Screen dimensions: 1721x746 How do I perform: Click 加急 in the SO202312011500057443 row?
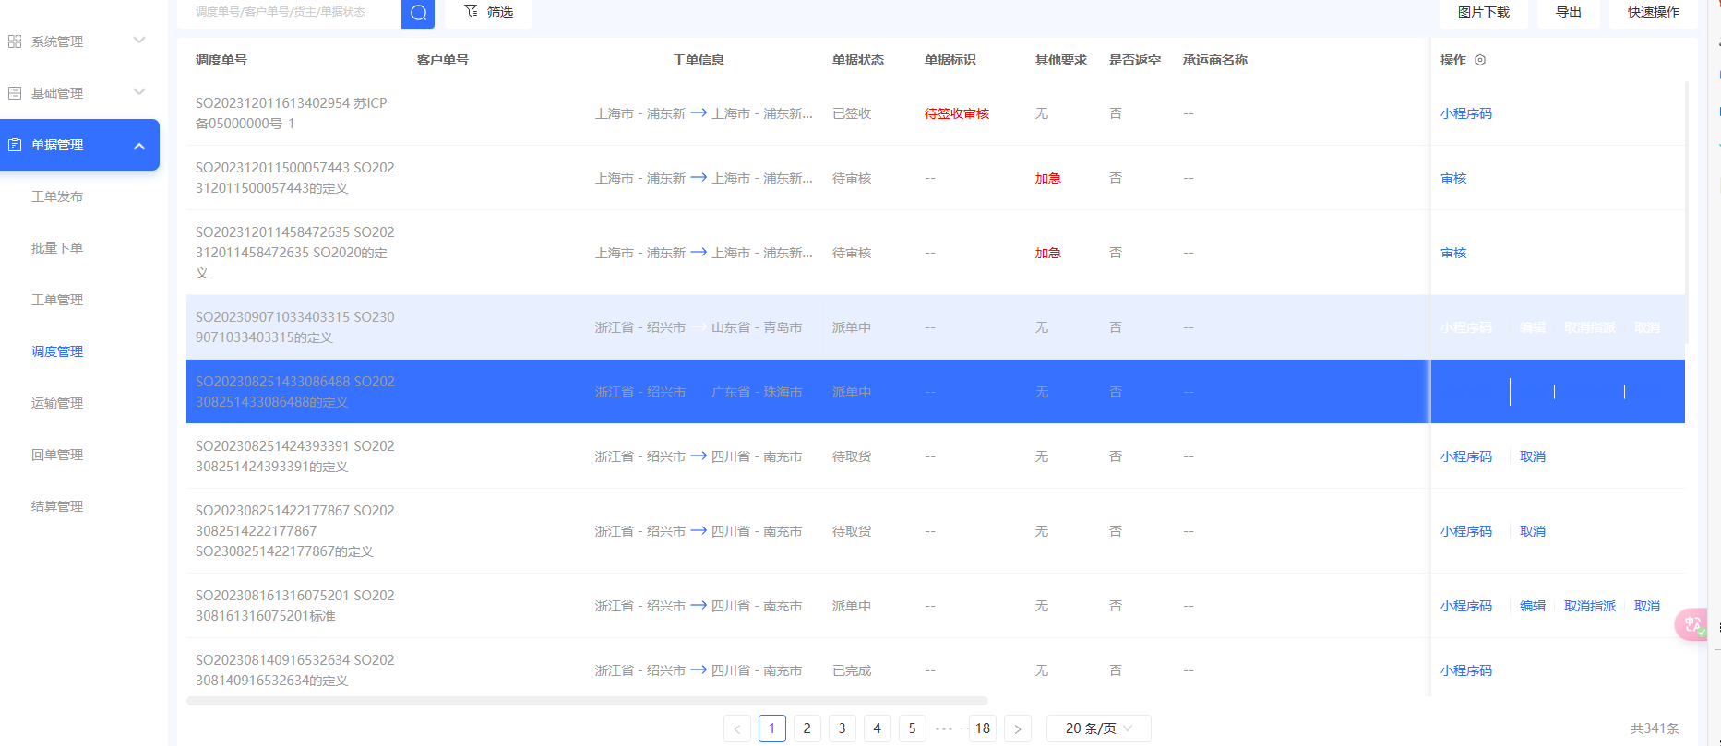pyautogui.click(x=1048, y=178)
